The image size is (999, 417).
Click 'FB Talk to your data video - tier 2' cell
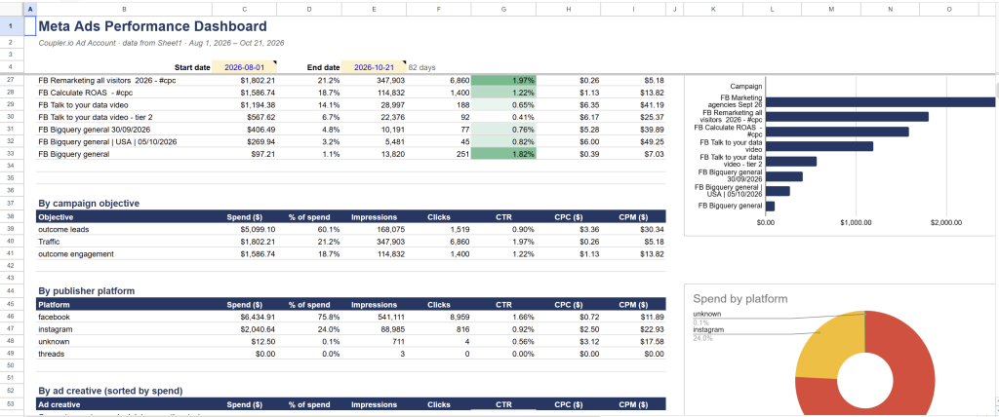click(124, 117)
